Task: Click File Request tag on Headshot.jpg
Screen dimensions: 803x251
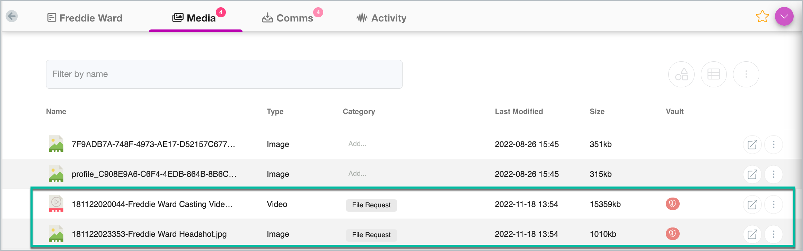Action: click(x=371, y=235)
